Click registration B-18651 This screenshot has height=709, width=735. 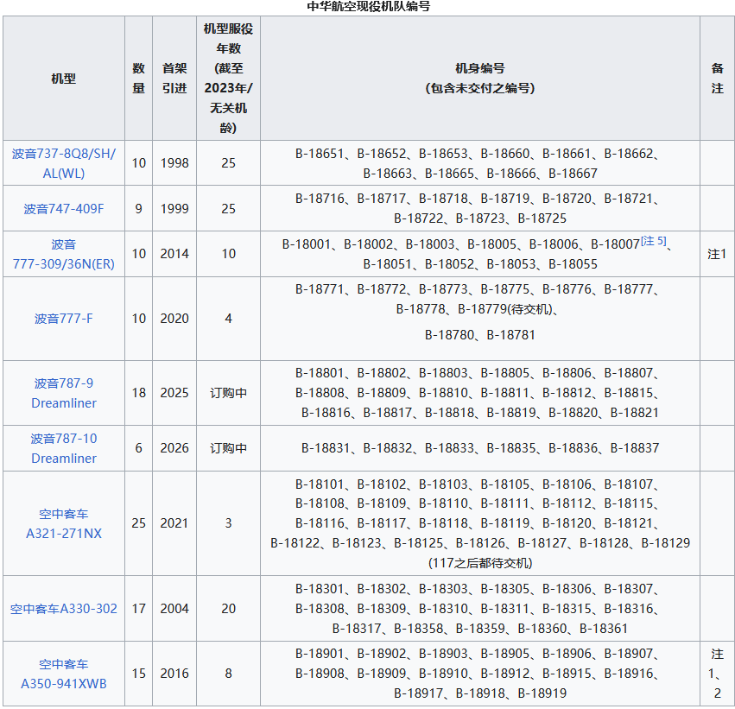pos(320,154)
